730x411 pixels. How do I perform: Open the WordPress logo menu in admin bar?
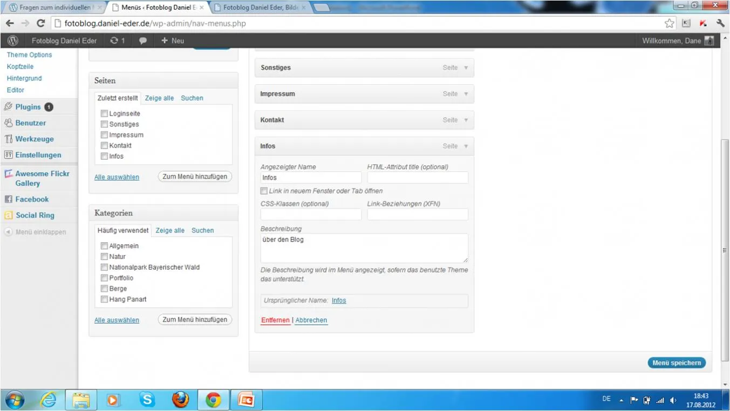coord(13,40)
